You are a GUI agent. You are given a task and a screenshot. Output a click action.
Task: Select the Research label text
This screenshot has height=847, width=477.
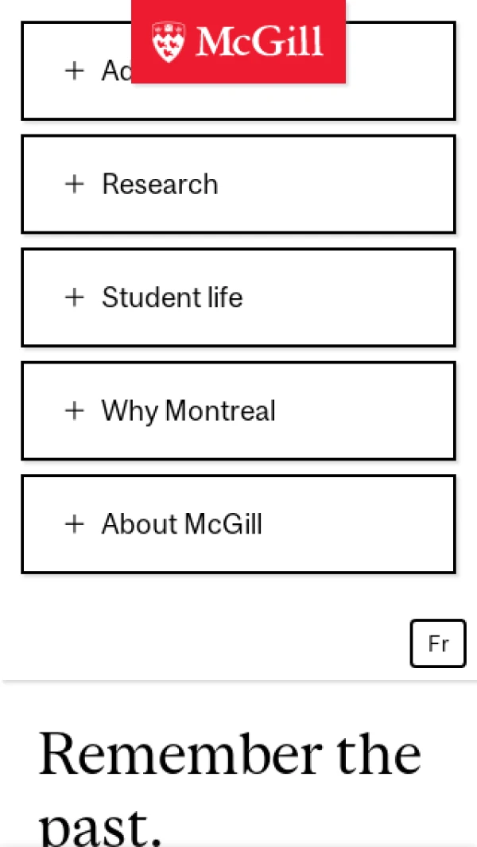pos(160,185)
